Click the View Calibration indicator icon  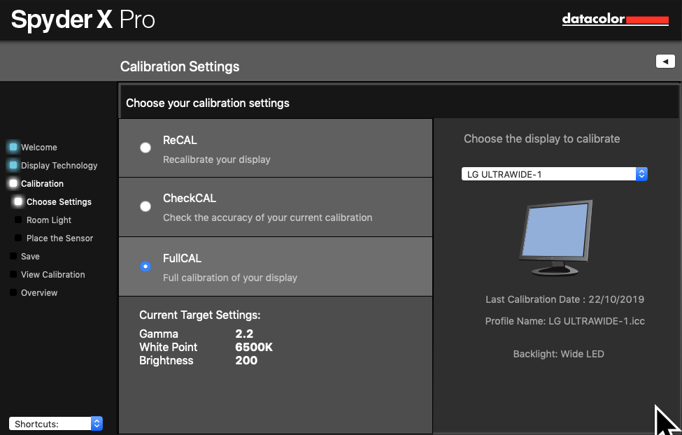pos(13,274)
